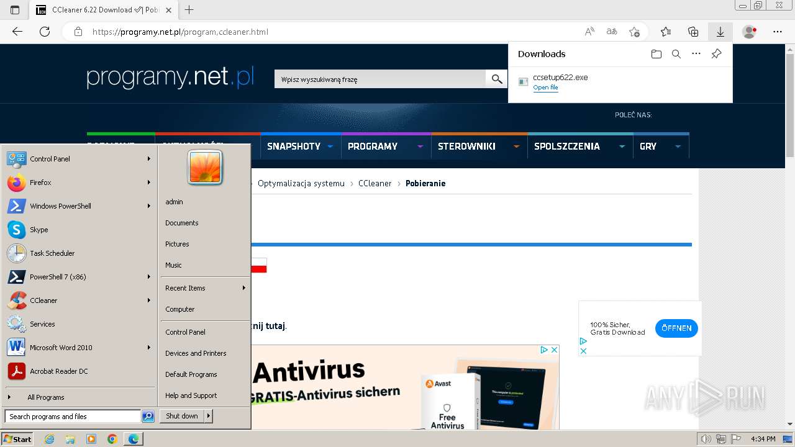This screenshot has width=795, height=447.
Task: Open the GRY navigation menu
Action: click(x=648, y=147)
